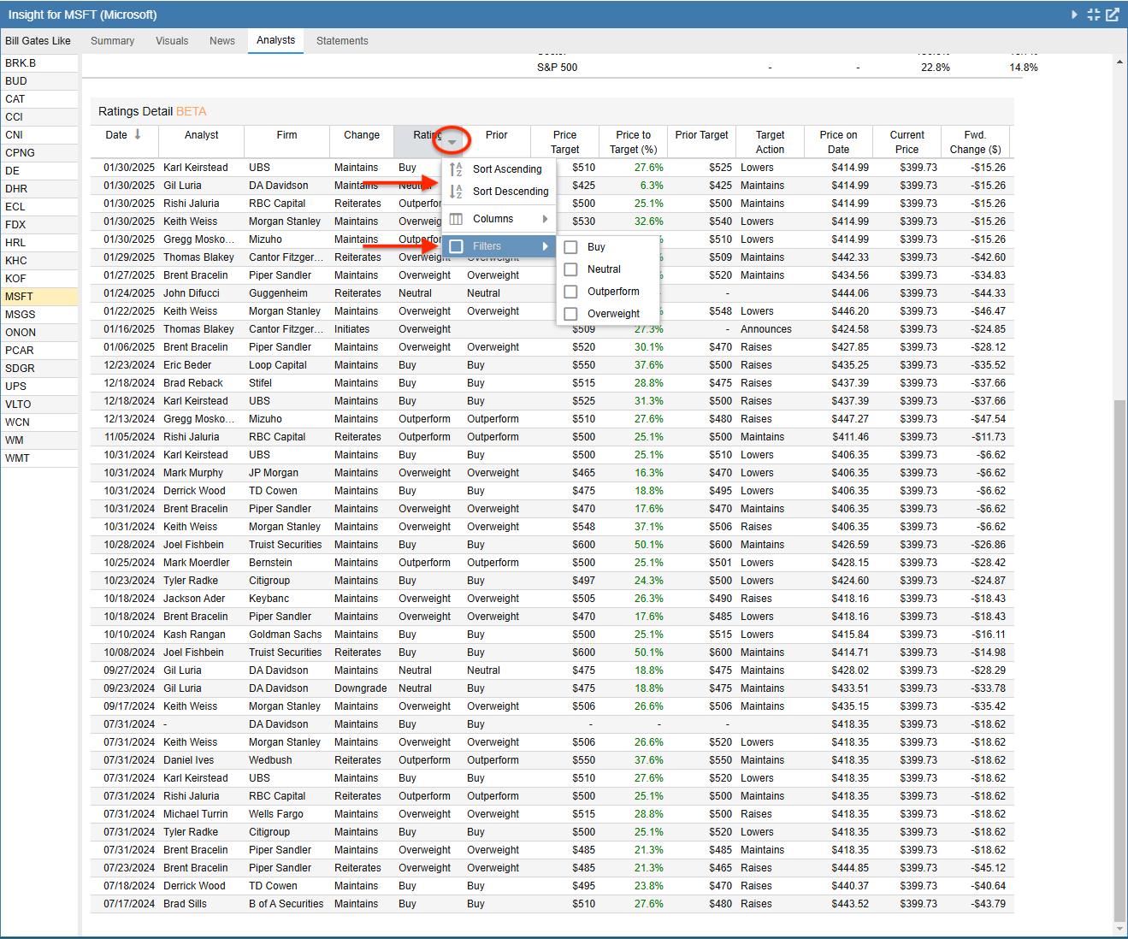This screenshot has height=939, width=1128.
Task: Select DHR in the ticker list
Action: pos(39,189)
